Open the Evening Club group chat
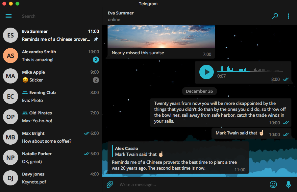 click(51, 96)
